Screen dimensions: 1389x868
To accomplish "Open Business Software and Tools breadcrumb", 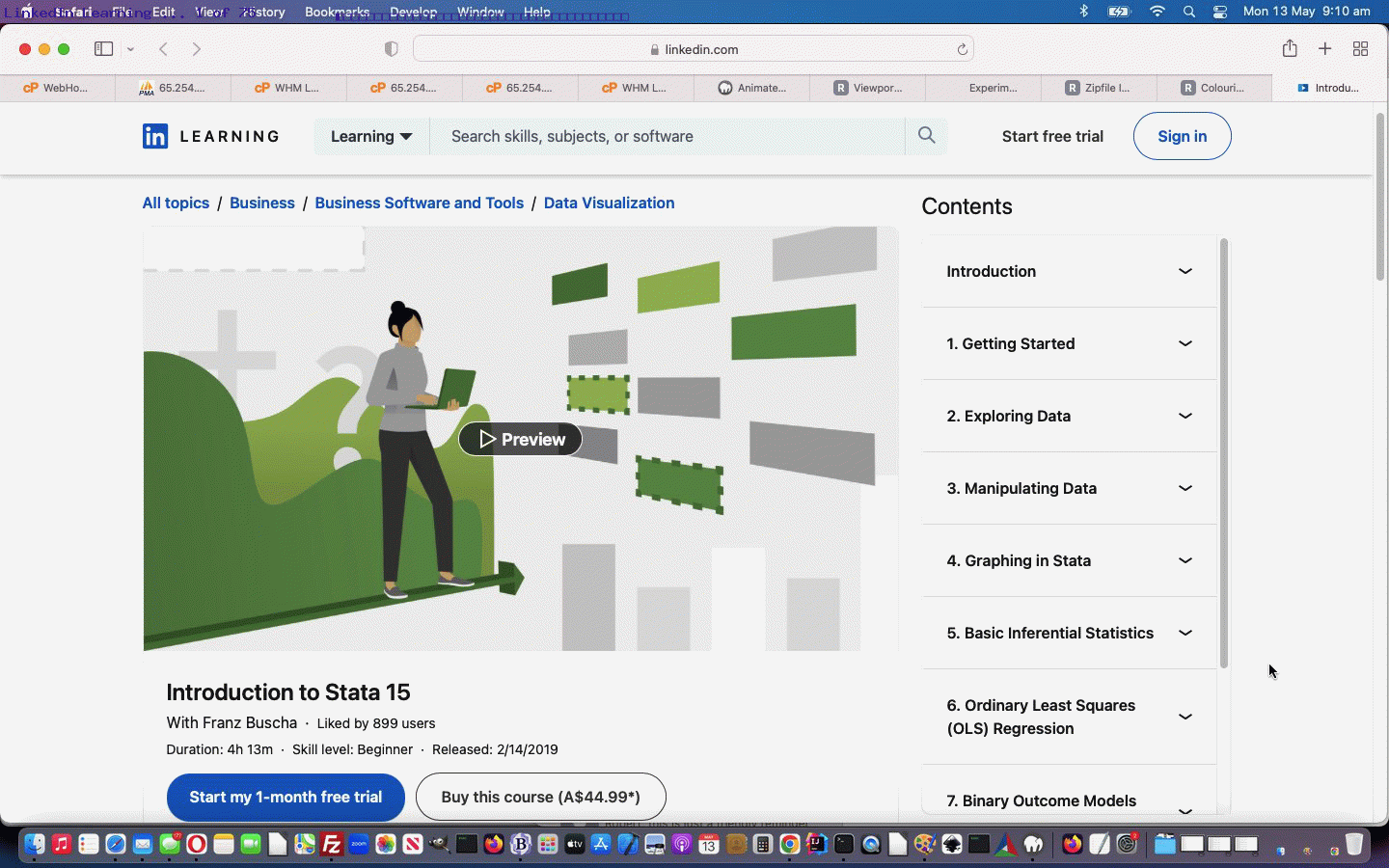I will (419, 203).
